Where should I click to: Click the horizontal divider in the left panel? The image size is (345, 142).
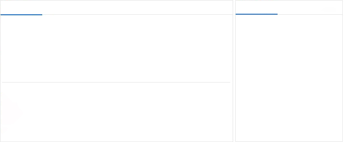(x=116, y=83)
